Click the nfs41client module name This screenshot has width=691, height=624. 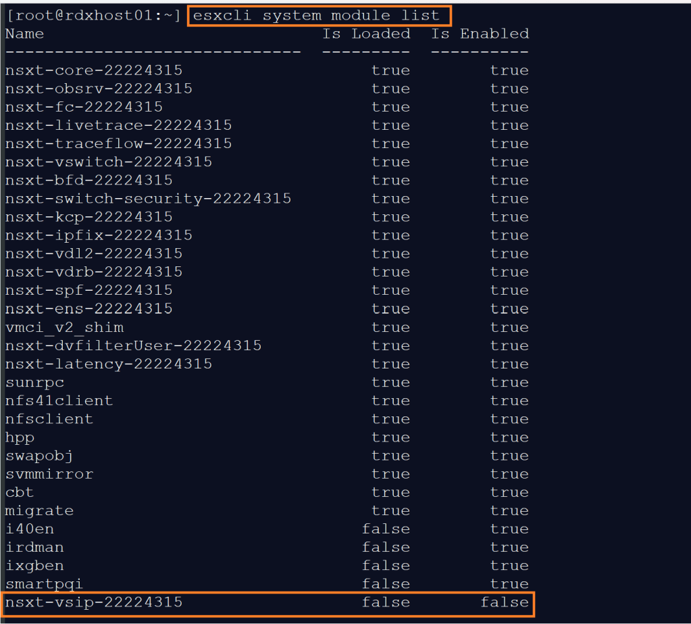pos(59,400)
